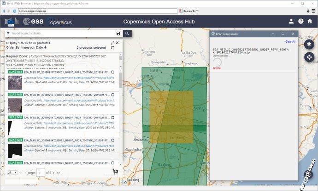318x191 pixels.
Task: Click the browser downloads arrow icon
Action: click(308, 11)
